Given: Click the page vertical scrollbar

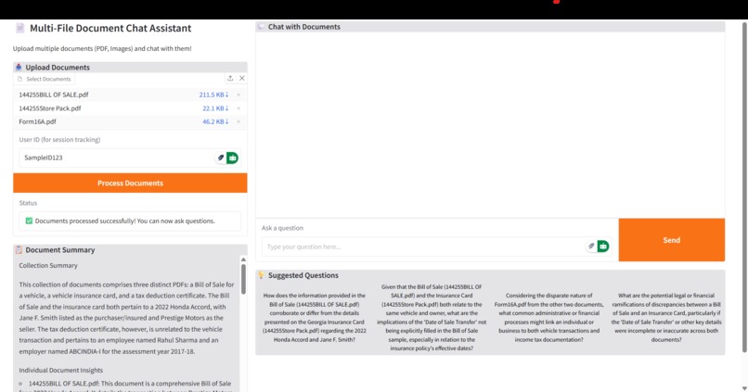Looking at the screenshot, I should 744,186.
